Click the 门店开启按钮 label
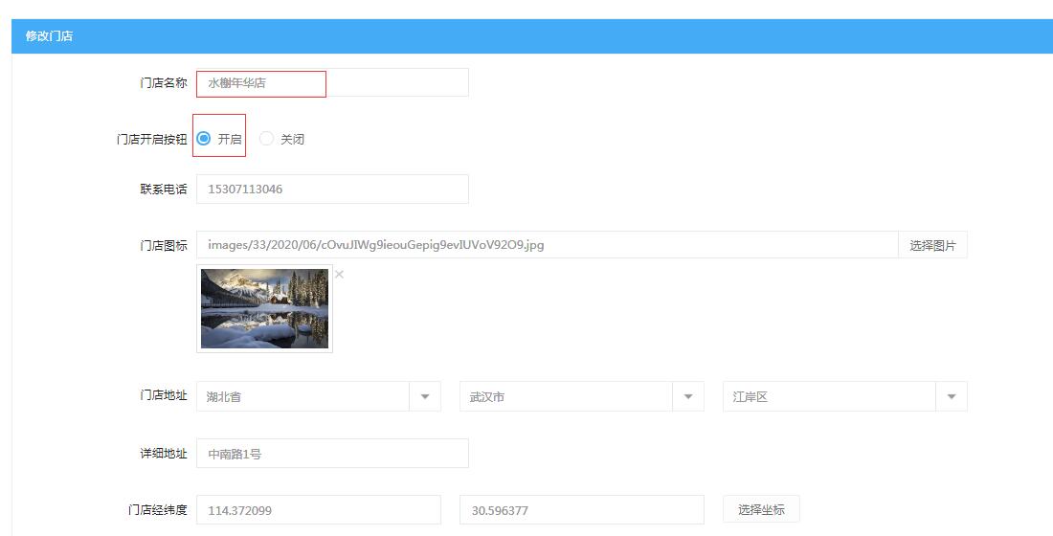This screenshot has height=536, width=1053. click(152, 139)
